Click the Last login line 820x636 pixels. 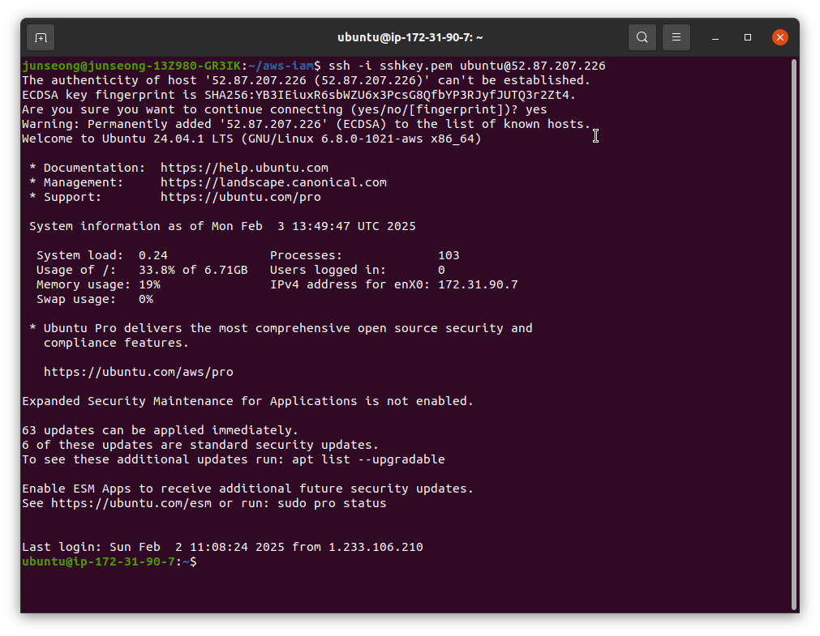[222, 547]
